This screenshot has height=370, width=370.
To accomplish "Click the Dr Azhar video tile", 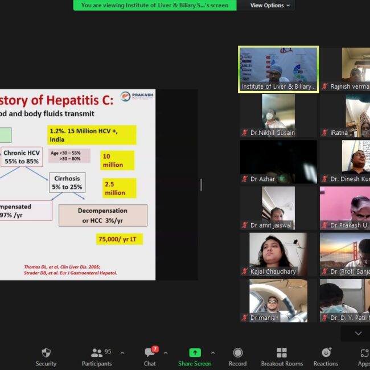I will coord(278,162).
